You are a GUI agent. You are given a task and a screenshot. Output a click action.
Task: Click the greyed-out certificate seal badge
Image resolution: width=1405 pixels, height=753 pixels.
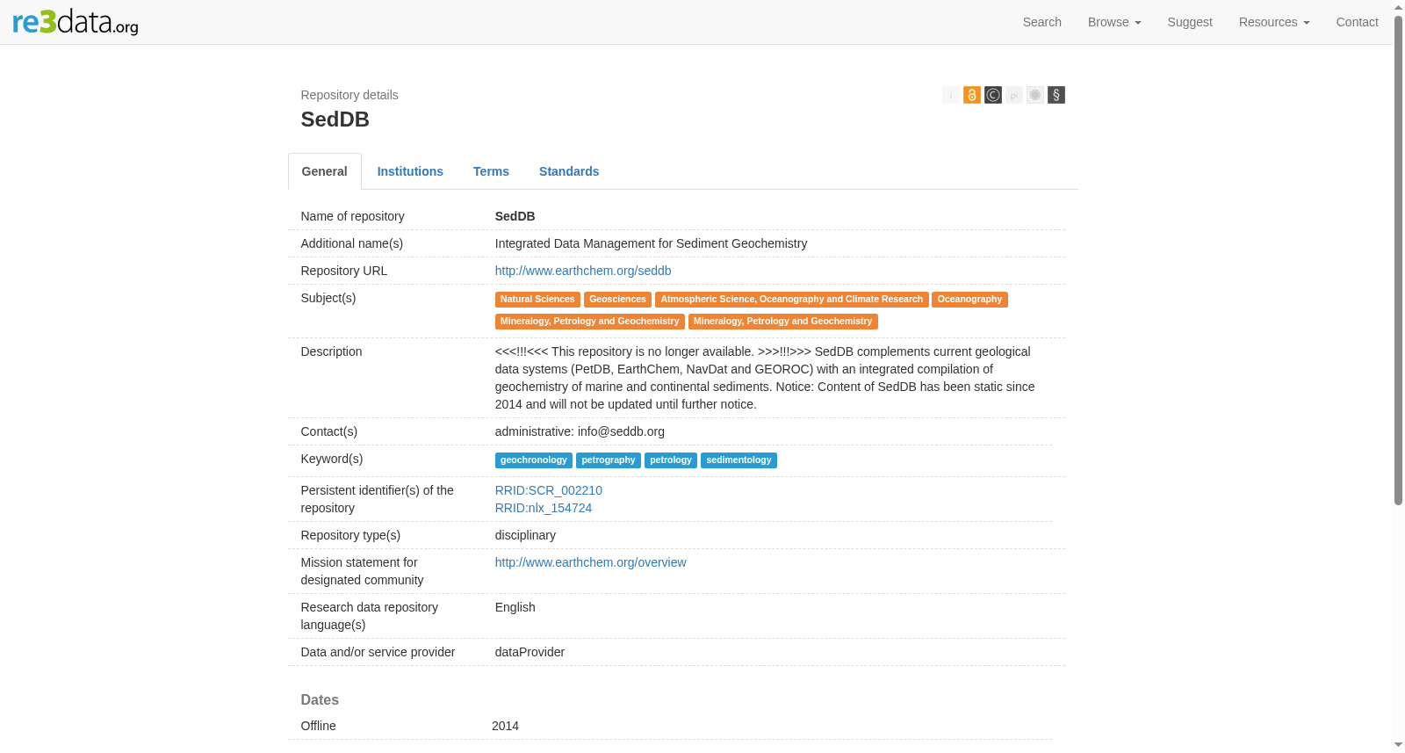coord(1035,95)
